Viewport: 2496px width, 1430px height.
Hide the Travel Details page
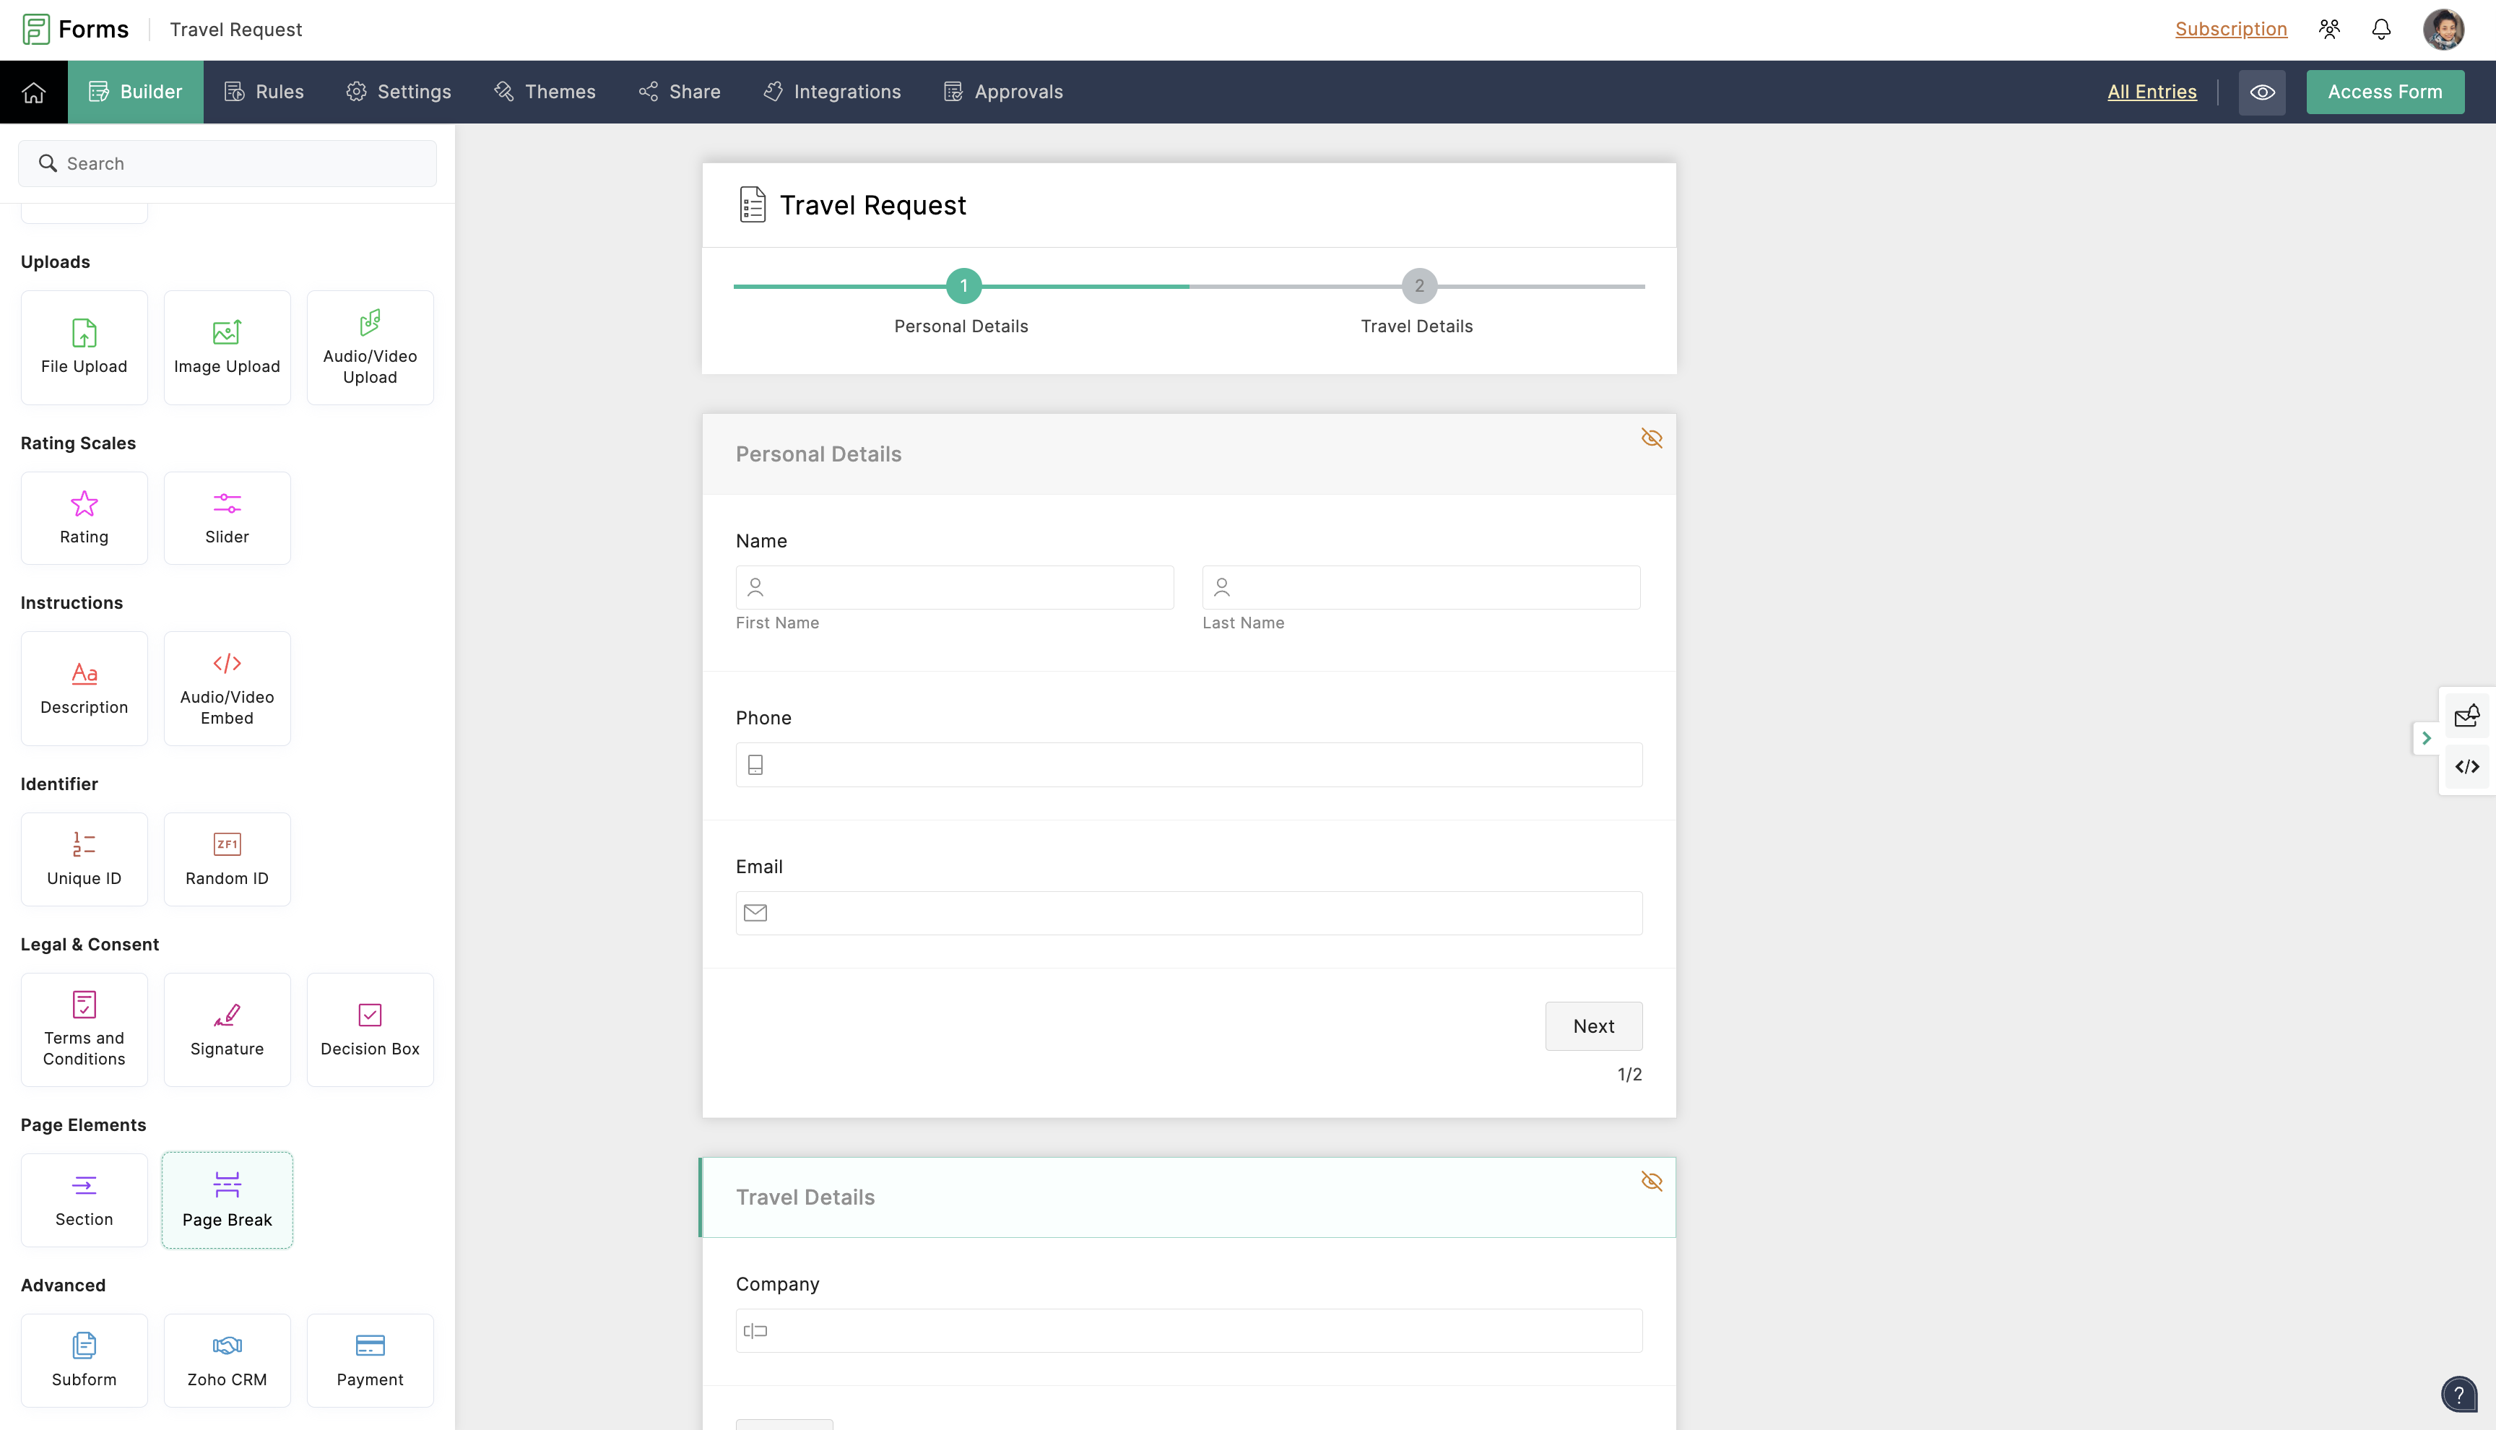[1652, 1182]
